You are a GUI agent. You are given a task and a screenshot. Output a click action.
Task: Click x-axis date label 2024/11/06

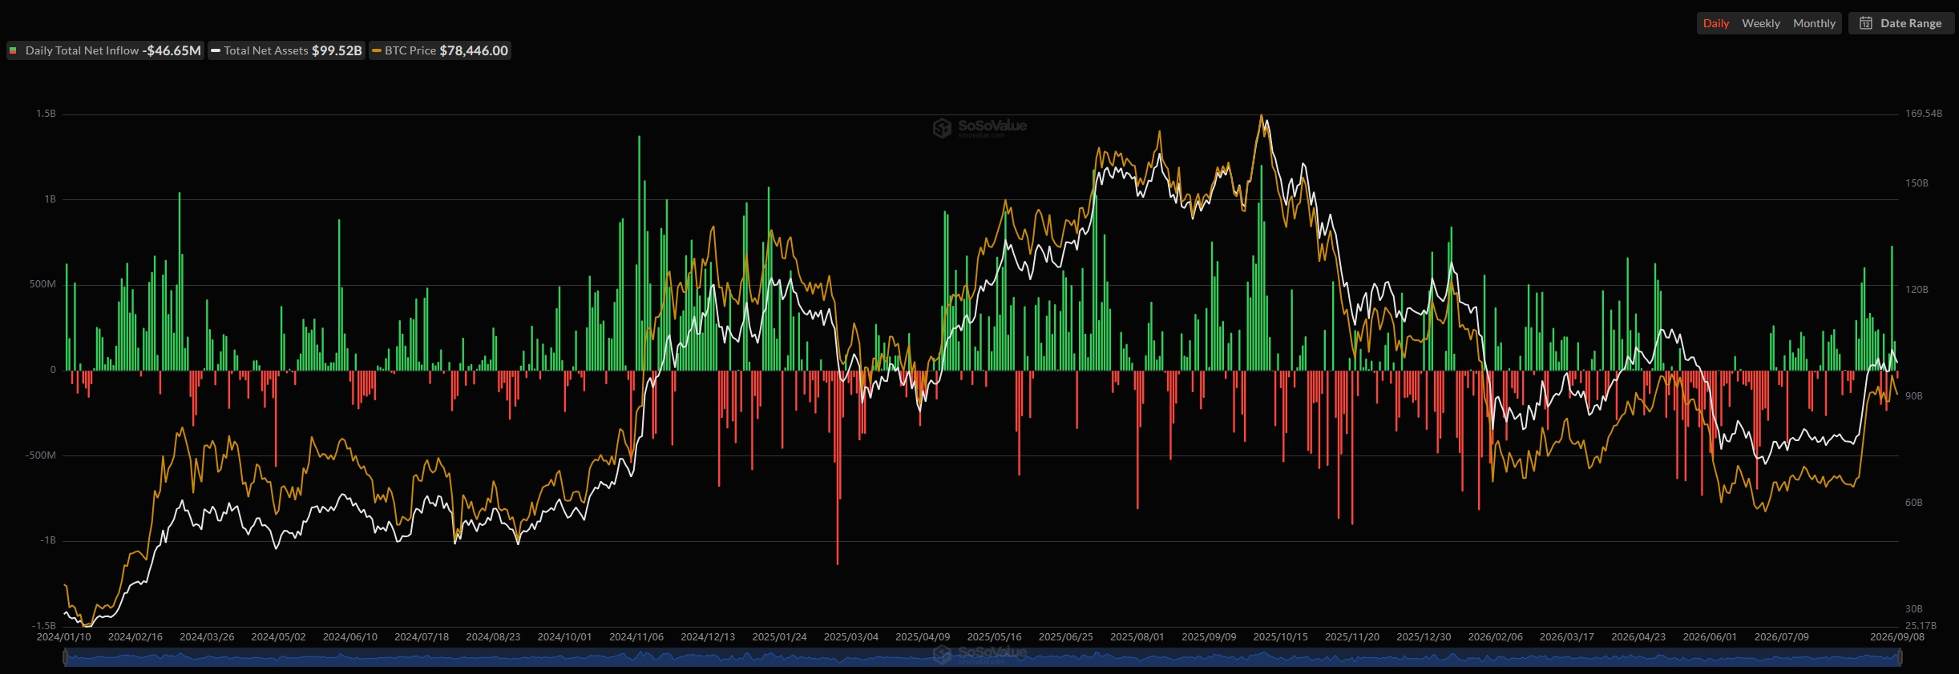636,637
